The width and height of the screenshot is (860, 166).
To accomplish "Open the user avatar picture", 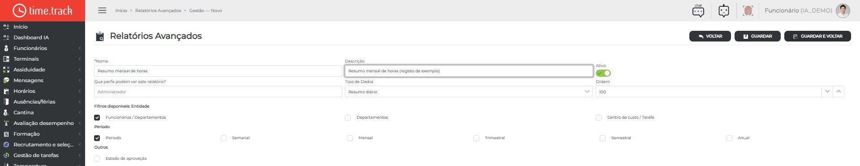I will pos(843,11).
